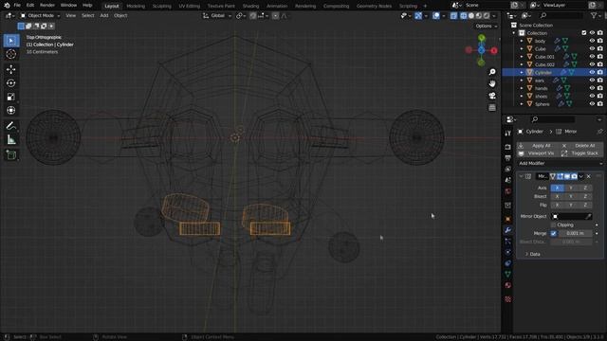The height and width of the screenshot is (341, 607).
Task: Select the Transform tool
Action: (x=11, y=110)
